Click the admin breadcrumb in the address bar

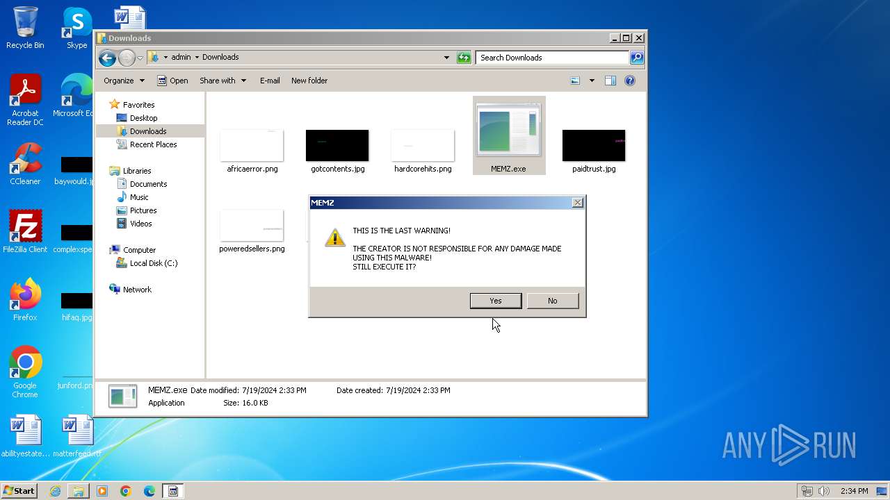pos(181,58)
